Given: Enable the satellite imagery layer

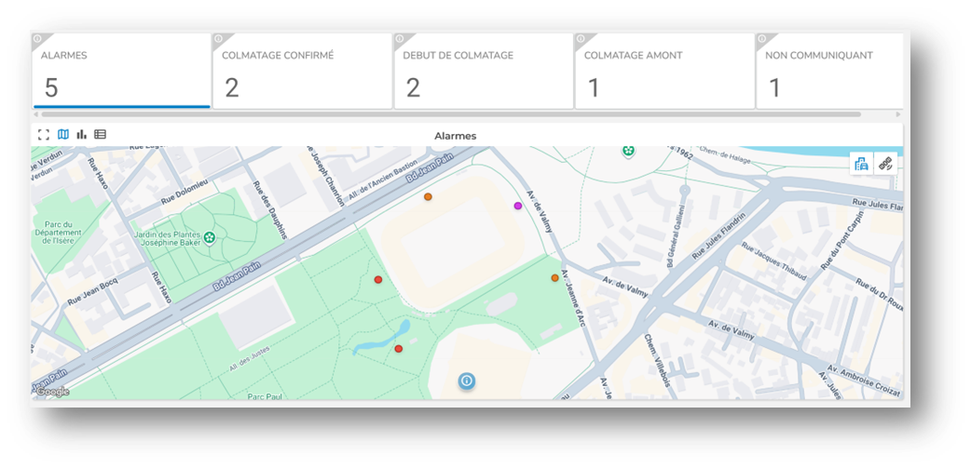Looking at the screenshot, I should [885, 164].
